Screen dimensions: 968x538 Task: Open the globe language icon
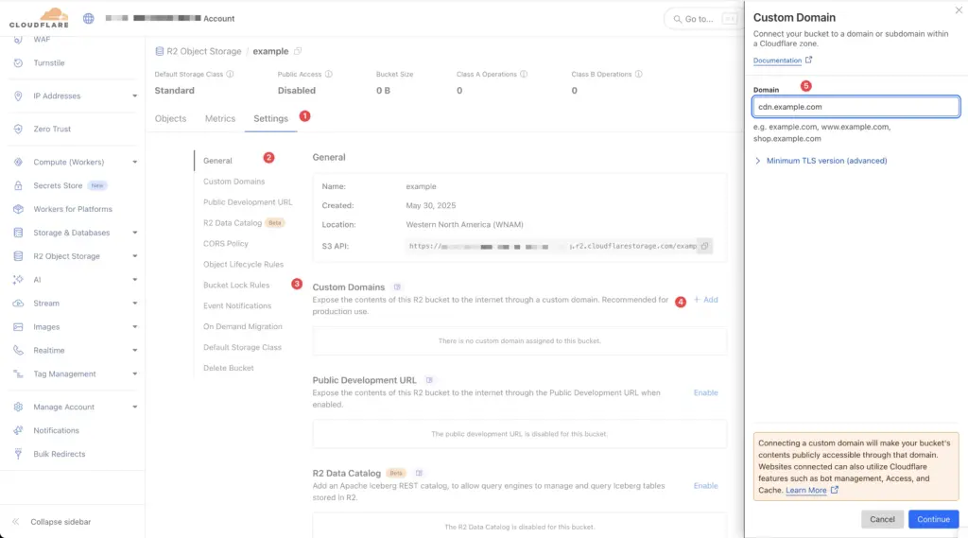point(89,19)
